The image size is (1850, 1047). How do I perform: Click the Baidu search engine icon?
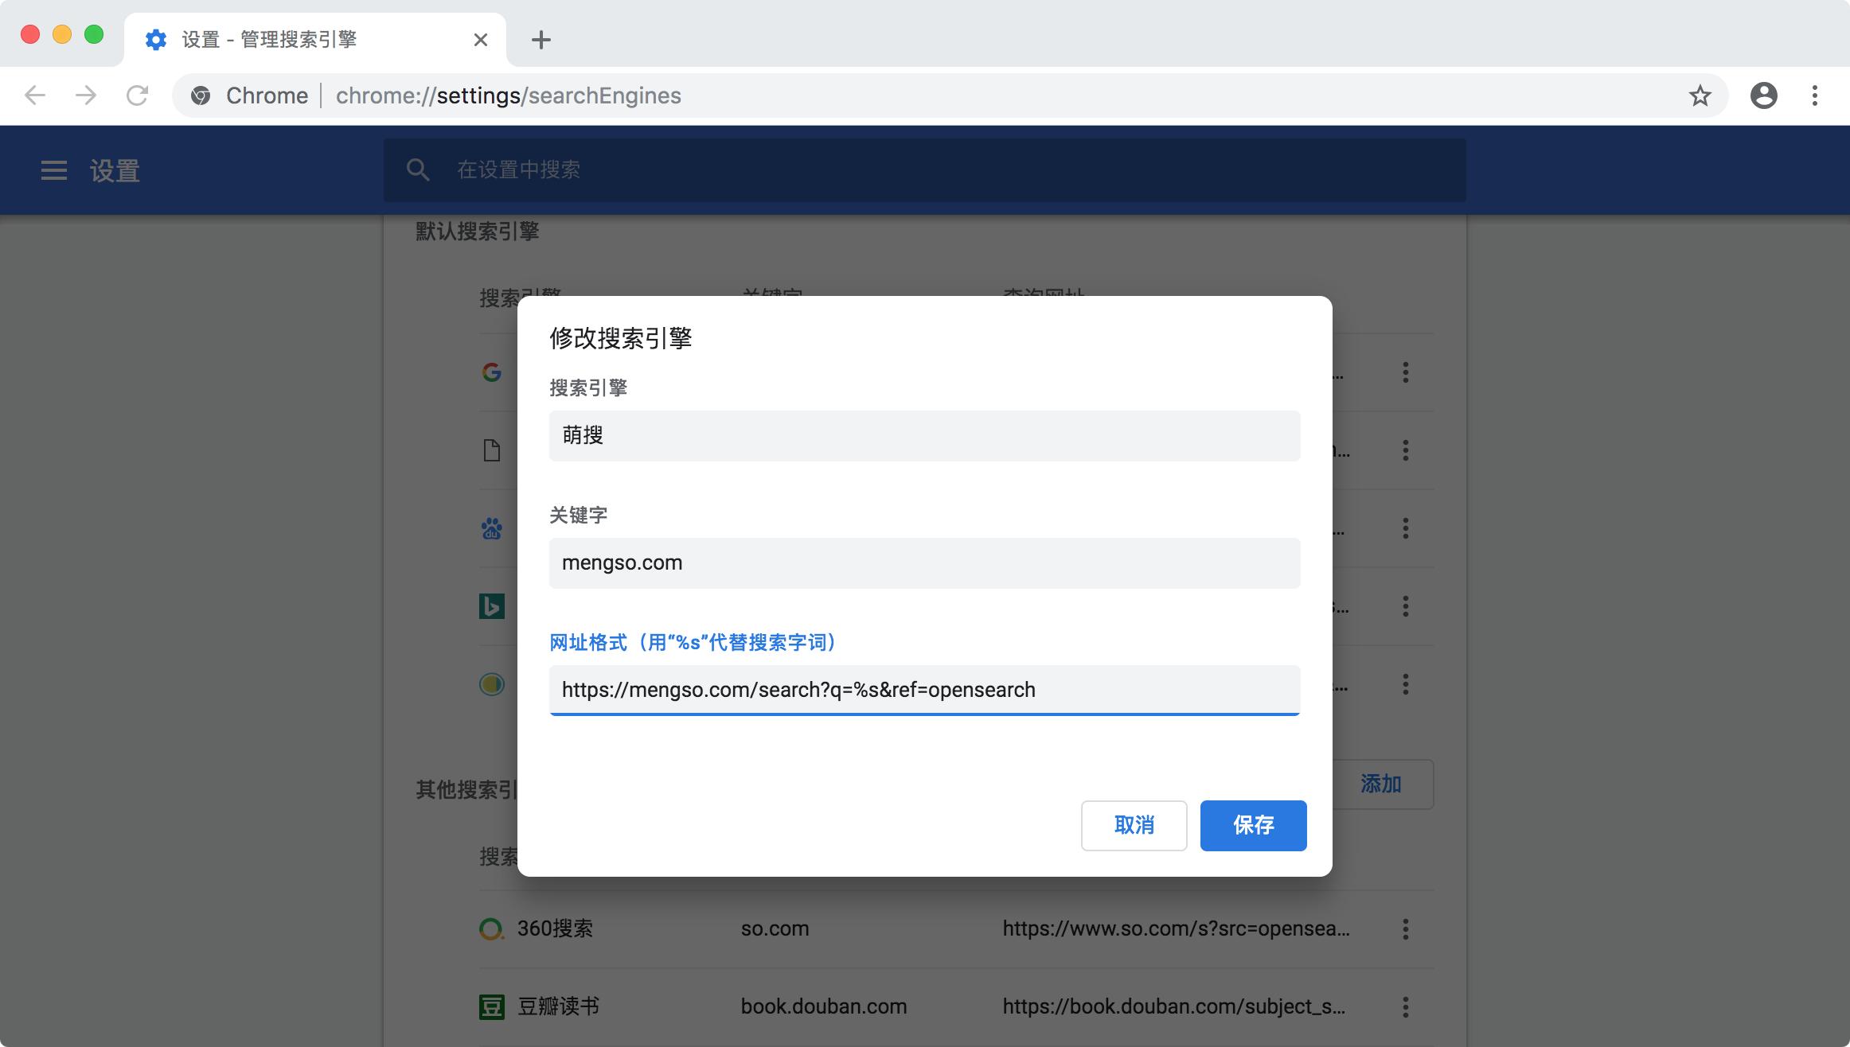[x=491, y=528]
